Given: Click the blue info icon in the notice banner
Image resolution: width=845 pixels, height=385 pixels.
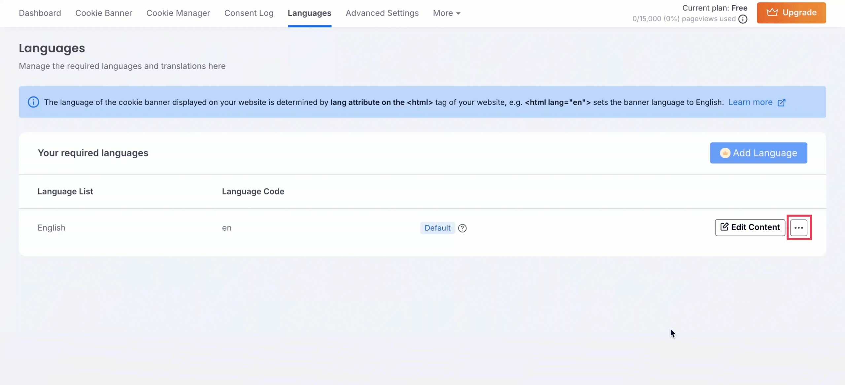Looking at the screenshot, I should (x=33, y=102).
